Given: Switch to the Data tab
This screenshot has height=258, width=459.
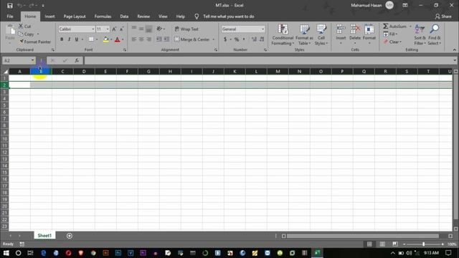Looking at the screenshot, I should click(124, 16).
